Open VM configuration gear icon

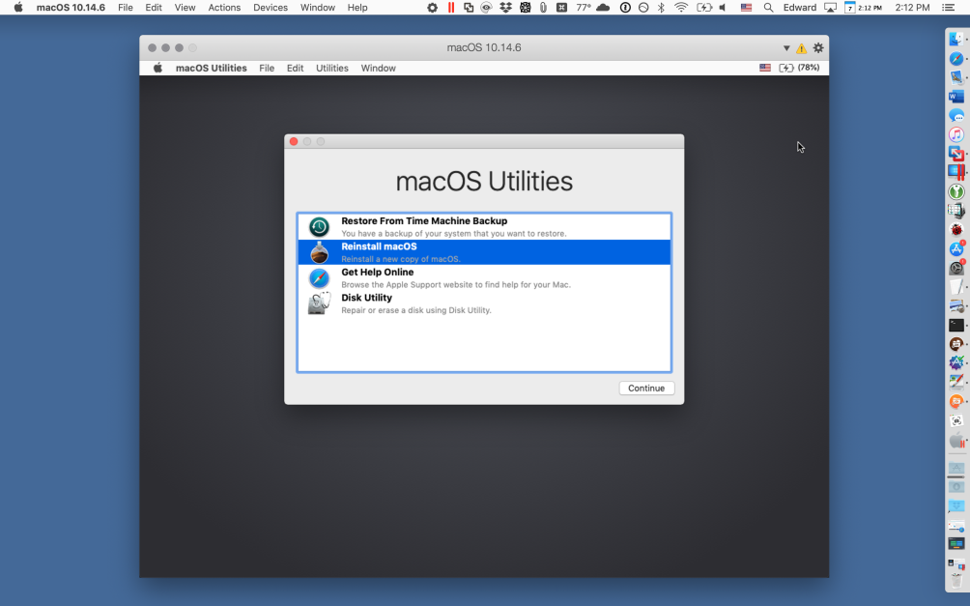(x=818, y=47)
